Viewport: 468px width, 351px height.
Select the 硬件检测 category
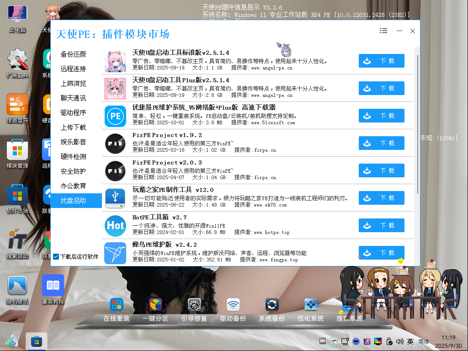[73, 157]
